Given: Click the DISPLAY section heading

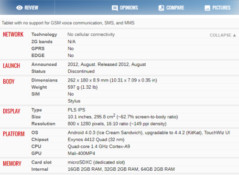Looking at the screenshot, I should 11,111.
